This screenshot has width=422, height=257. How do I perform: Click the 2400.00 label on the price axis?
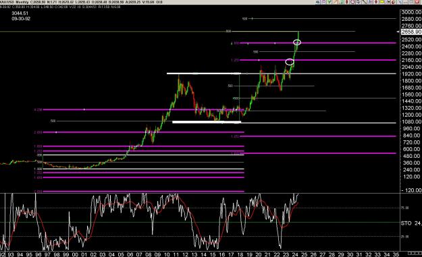[411, 47]
